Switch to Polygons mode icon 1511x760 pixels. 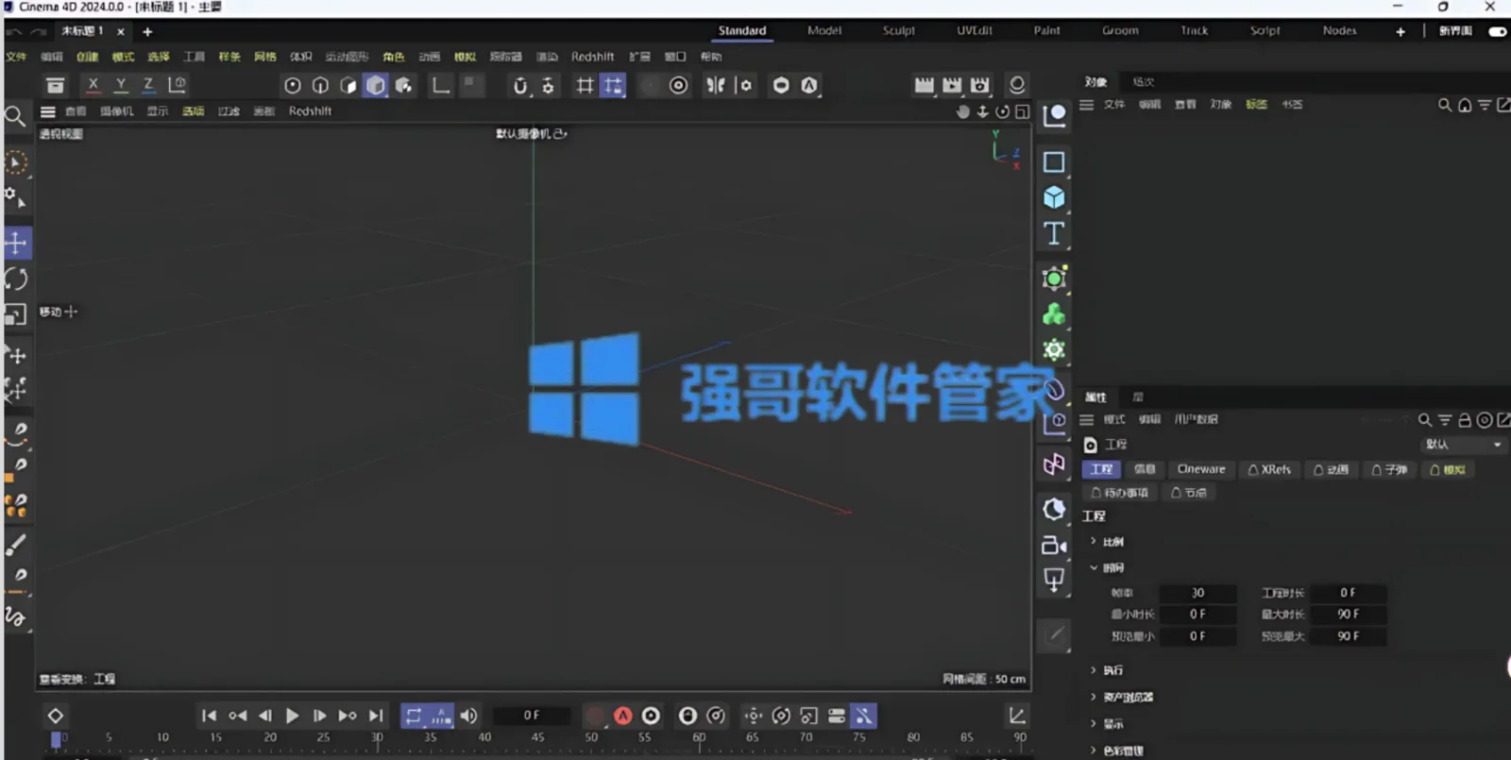tap(348, 86)
